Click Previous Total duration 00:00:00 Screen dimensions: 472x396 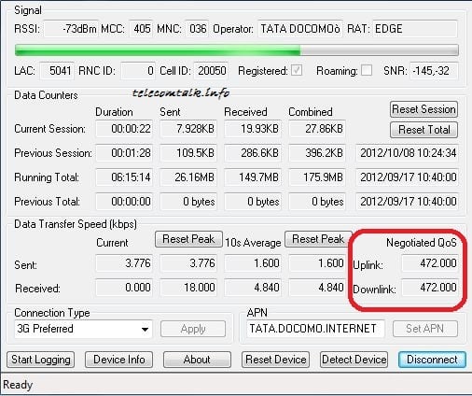pos(124,202)
